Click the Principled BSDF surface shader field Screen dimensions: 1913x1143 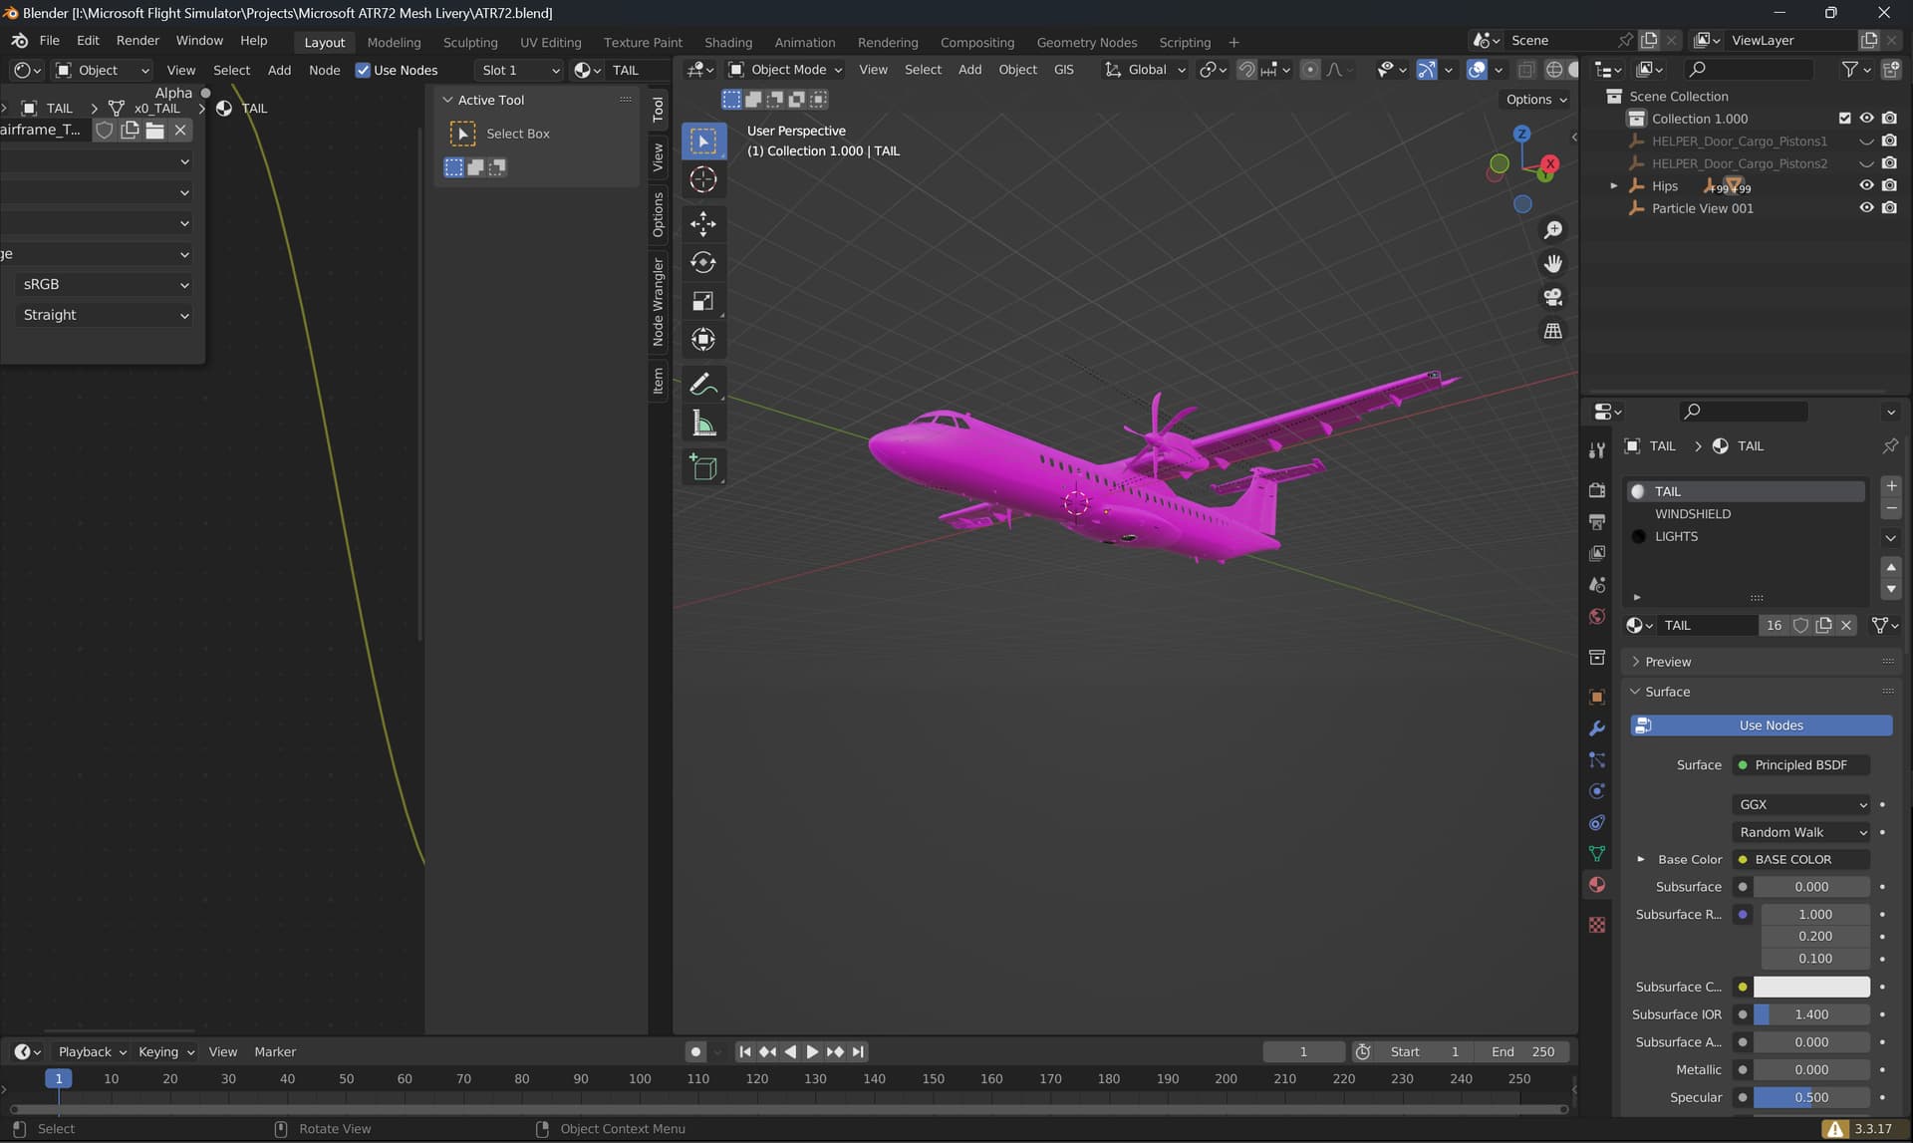coord(1801,765)
